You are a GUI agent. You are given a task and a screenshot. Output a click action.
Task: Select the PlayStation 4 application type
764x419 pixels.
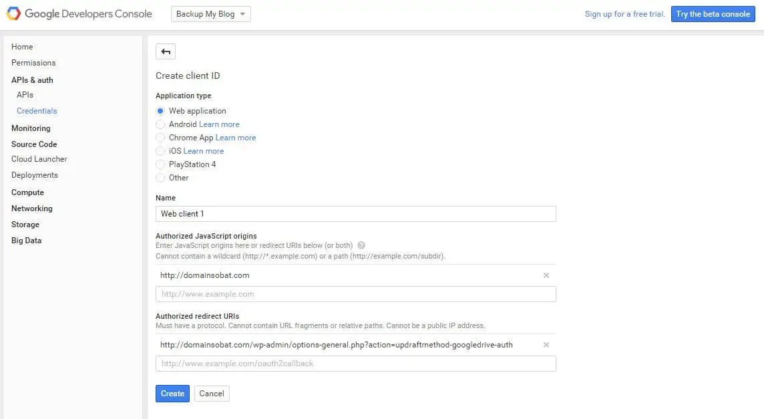[x=160, y=164]
